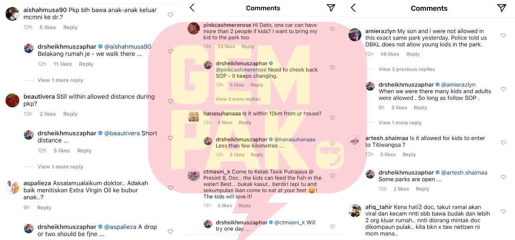Like the artesh.shaimaa comment
Viewport: 515px width, 240px height.
[503, 143]
